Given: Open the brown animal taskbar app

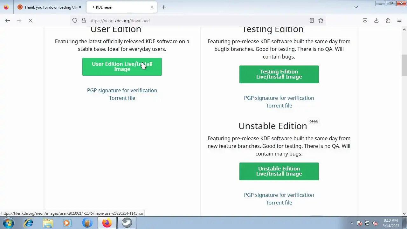Looking at the screenshot, I should [x=87, y=223].
